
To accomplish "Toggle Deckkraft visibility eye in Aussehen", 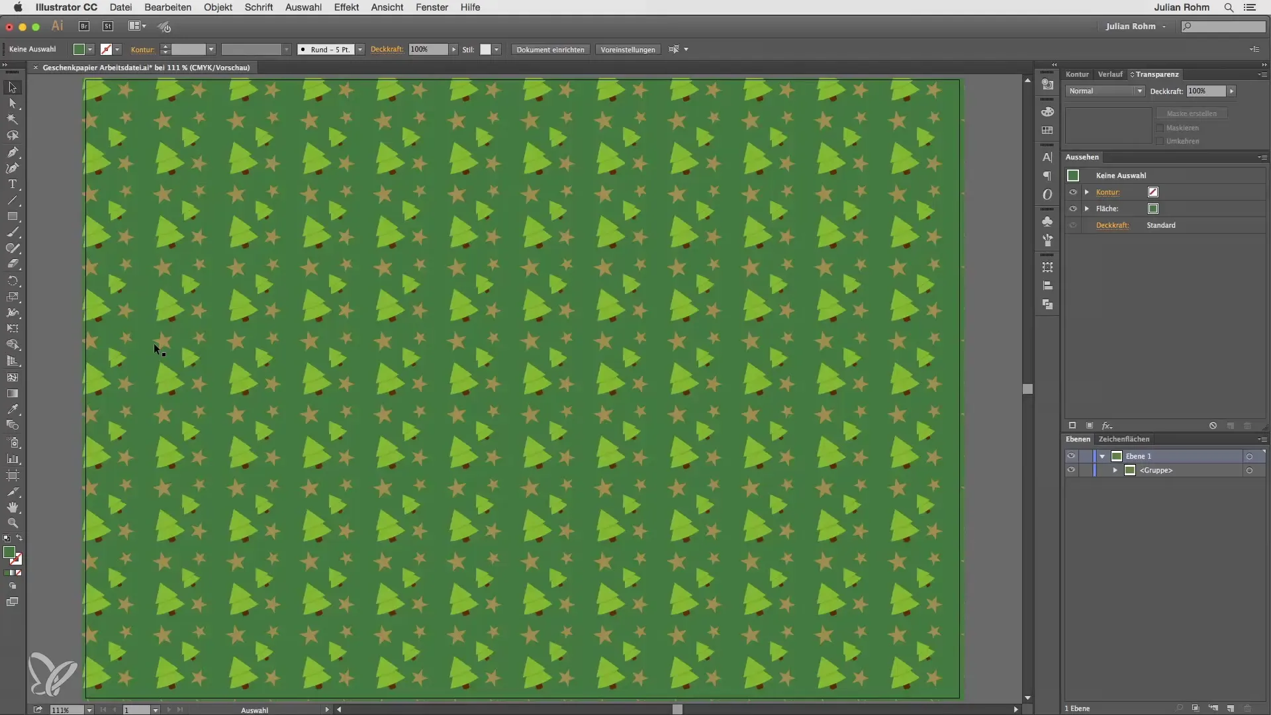I will [1073, 225].
